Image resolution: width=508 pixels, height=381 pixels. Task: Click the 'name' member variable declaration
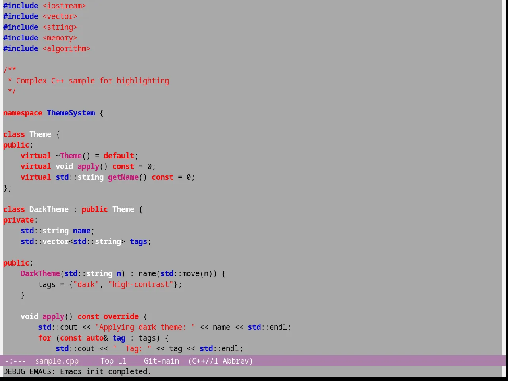(82, 231)
